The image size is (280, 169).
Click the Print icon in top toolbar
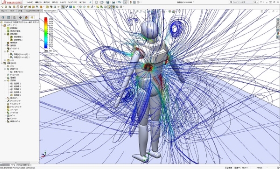(x=113, y=2)
